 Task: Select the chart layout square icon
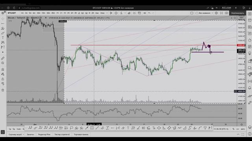(192, 13)
